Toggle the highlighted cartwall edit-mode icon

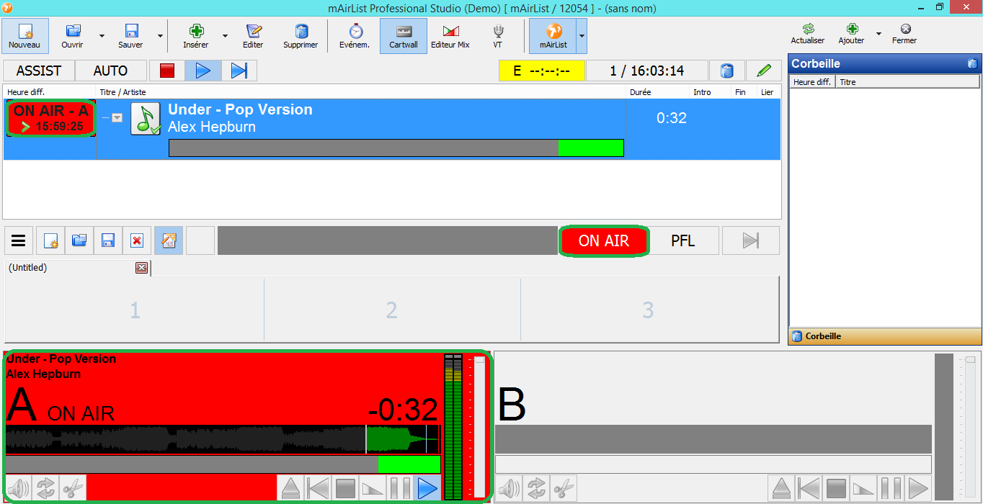click(x=168, y=240)
